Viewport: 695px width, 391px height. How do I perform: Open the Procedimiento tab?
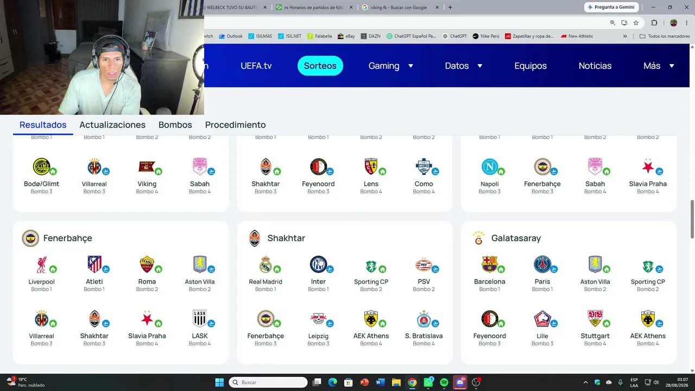pos(235,125)
